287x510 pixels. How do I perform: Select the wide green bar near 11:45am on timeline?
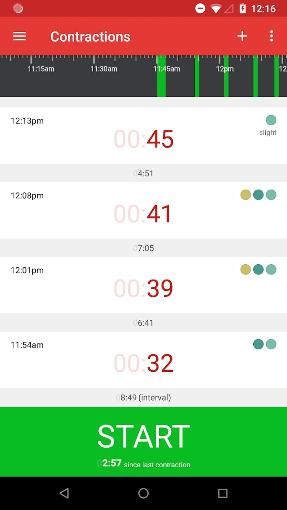(161, 76)
